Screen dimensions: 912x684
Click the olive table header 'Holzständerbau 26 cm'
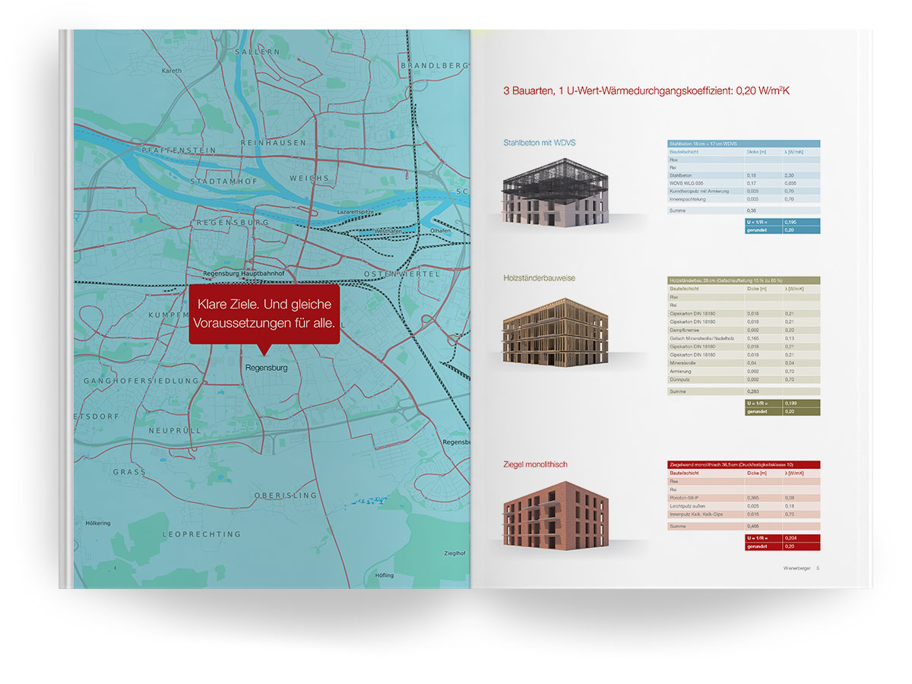[x=744, y=280]
